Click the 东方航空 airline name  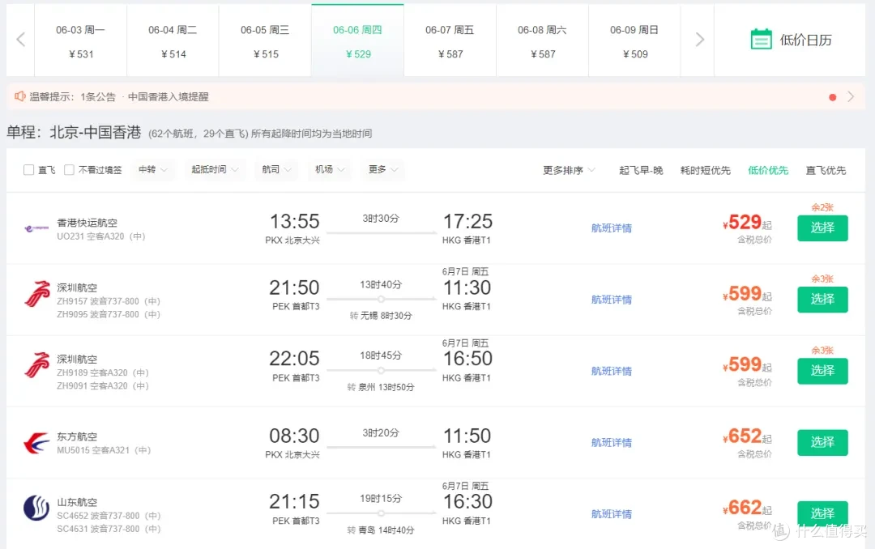77,437
